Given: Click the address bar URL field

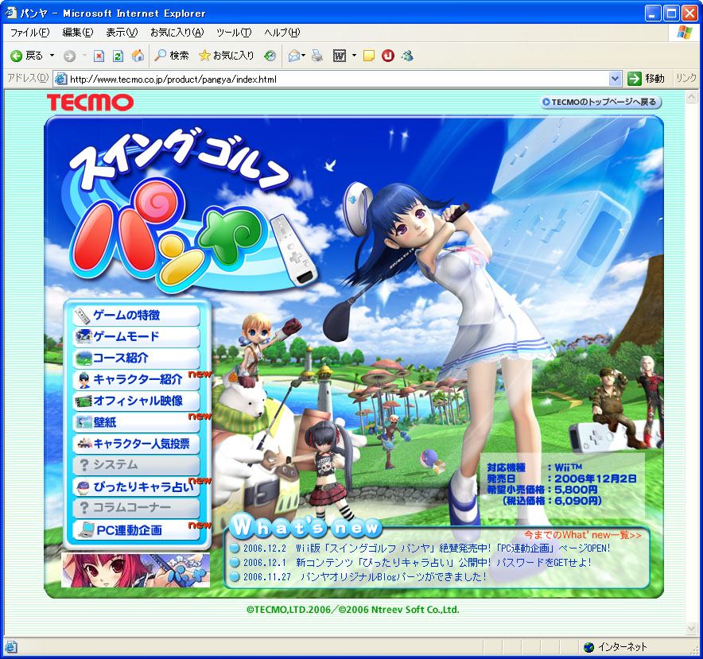Looking at the screenshot, I should (334, 79).
